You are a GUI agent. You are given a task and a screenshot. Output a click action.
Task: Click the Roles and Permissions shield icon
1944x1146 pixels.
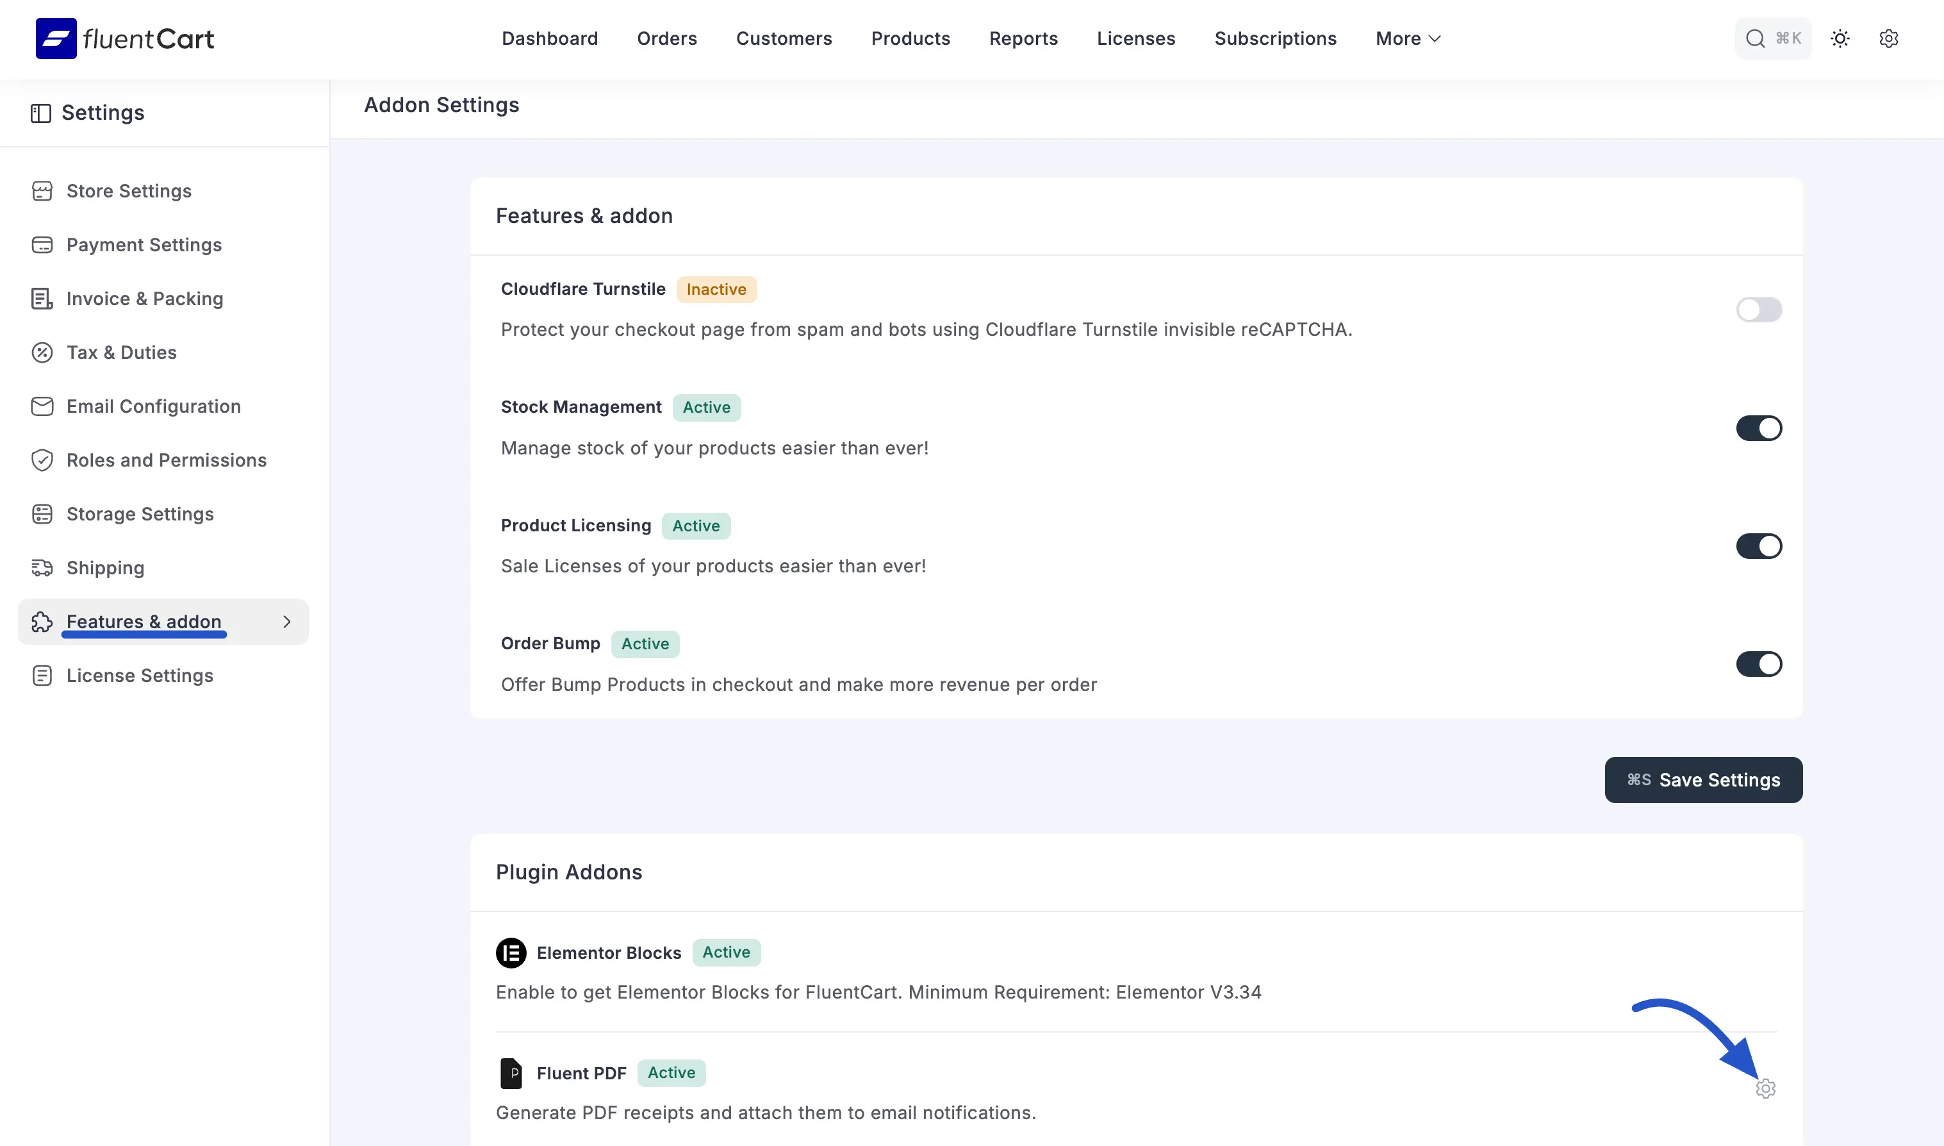pos(42,460)
